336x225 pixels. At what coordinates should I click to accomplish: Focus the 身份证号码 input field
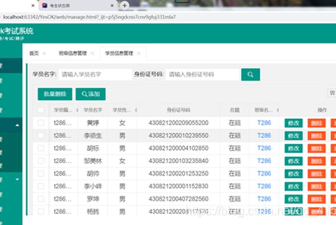tap(202, 75)
